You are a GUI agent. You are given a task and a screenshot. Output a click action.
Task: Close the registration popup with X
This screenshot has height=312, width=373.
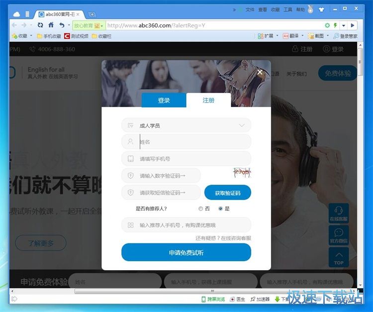pos(260,72)
